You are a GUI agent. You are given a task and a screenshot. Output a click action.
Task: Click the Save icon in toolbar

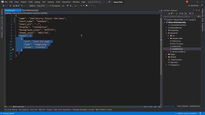(16, 6)
